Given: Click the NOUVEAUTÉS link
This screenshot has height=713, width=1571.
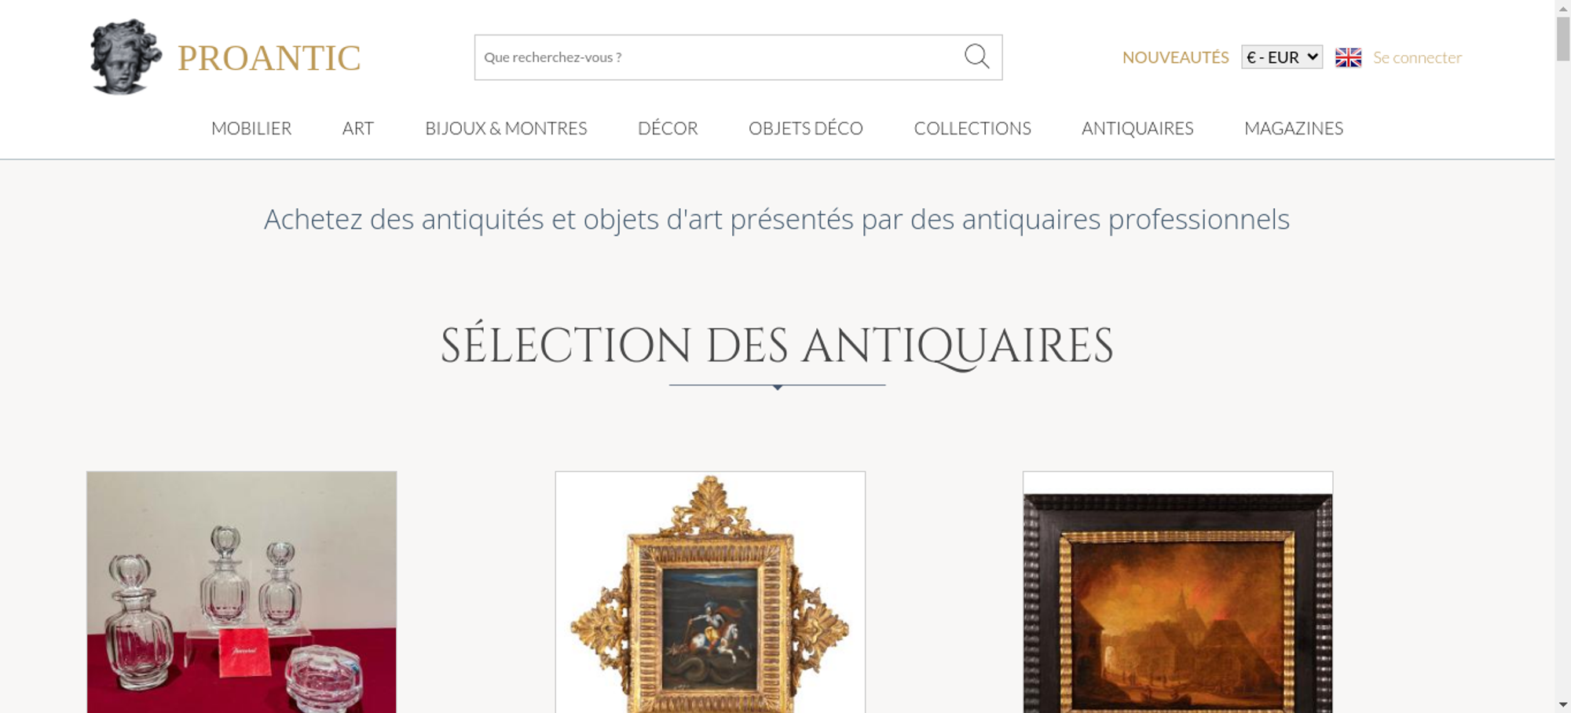Looking at the screenshot, I should (x=1175, y=57).
